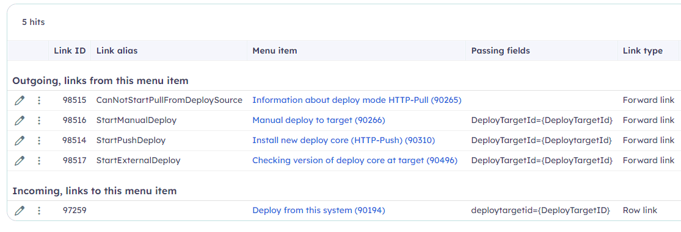
Task: Select CanNotStartPullFromDeploySource alias text
Action: [169, 100]
